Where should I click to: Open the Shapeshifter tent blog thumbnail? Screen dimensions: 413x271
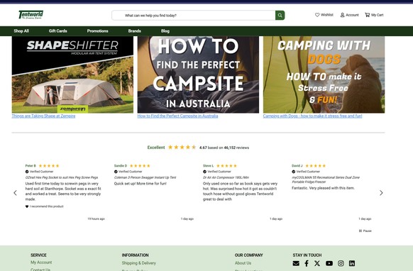(x=72, y=74)
